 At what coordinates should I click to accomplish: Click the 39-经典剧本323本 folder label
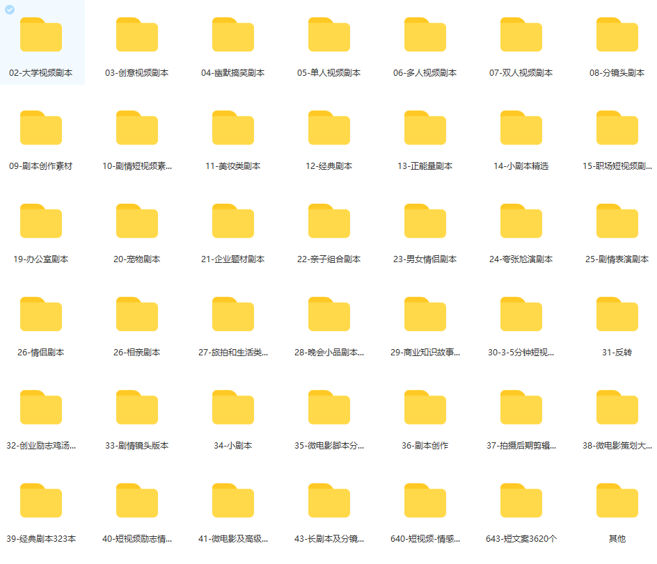(x=41, y=539)
